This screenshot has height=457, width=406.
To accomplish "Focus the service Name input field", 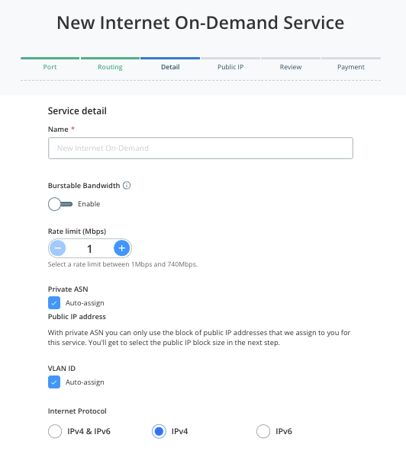I will [201, 148].
